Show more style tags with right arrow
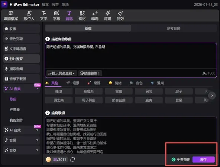220x167 pixels. pos(212,95)
